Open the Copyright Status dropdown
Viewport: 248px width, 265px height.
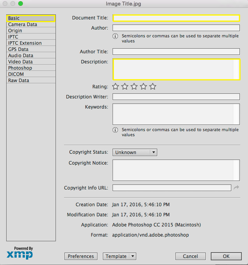[x=135, y=153]
